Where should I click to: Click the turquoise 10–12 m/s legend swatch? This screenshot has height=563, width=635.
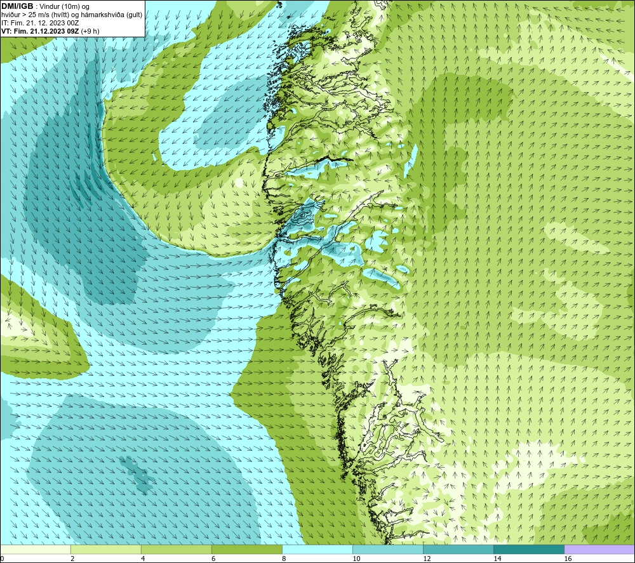(x=388, y=549)
